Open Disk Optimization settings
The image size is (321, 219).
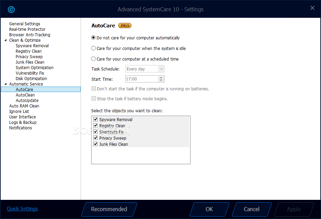click(31, 79)
